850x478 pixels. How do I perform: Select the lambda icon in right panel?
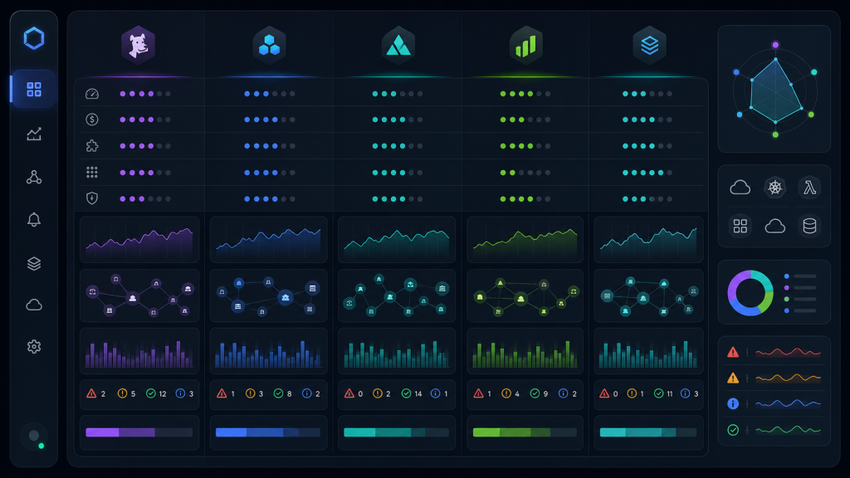(x=809, y=188)
